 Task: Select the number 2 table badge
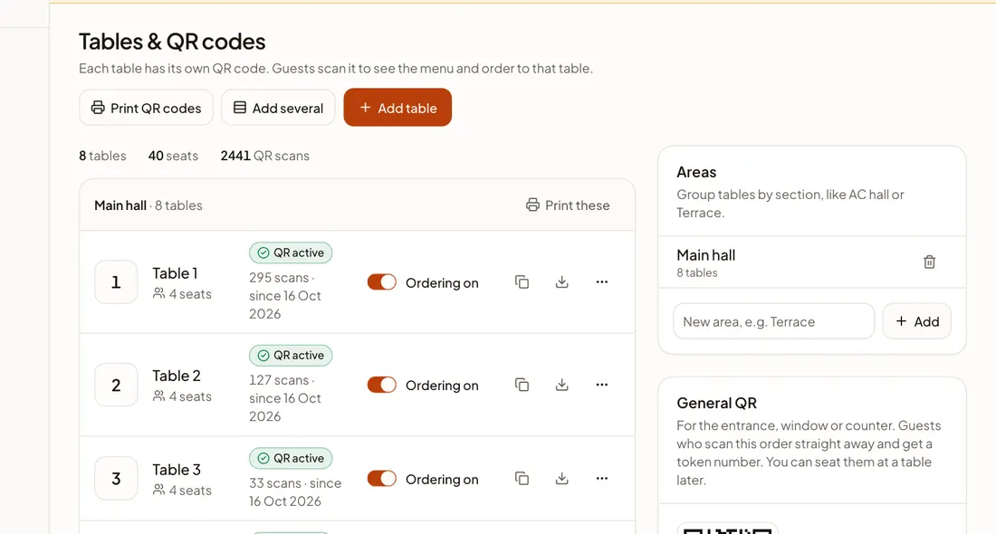tap(116, 385)
